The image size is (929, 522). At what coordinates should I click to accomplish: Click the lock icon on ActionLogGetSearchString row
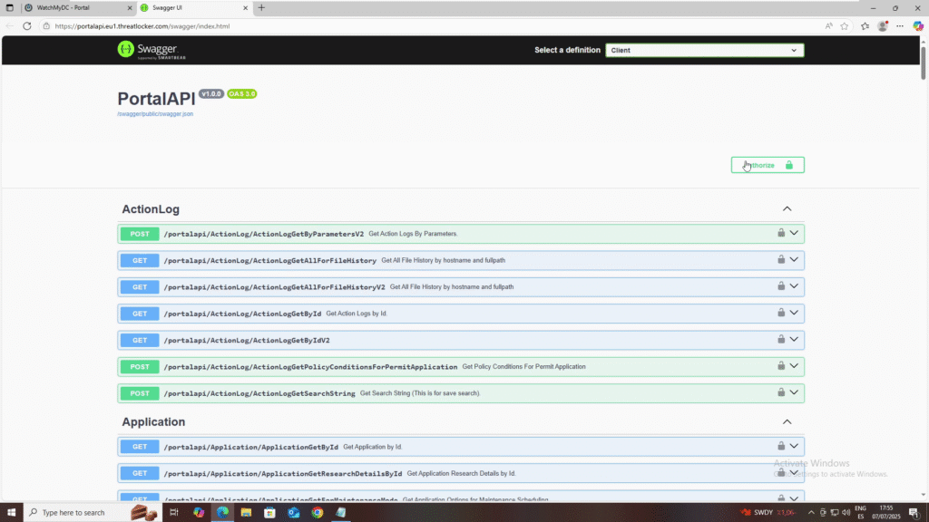pos(781,392)
